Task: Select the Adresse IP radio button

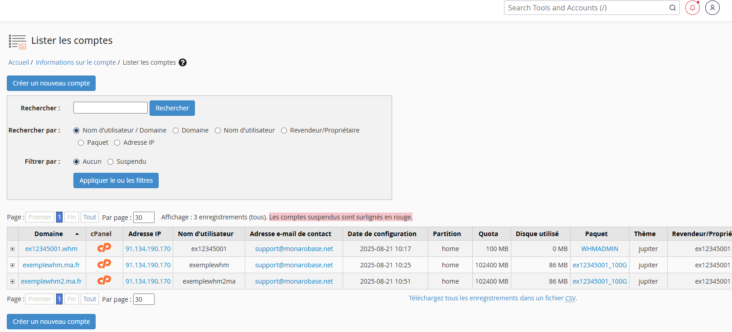Action: pos(117,143)
